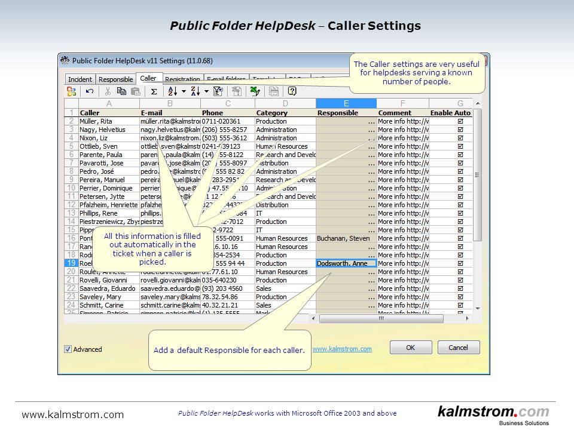Switch to the E-mail folders tab
574x430 pixels.
[226, 79]
